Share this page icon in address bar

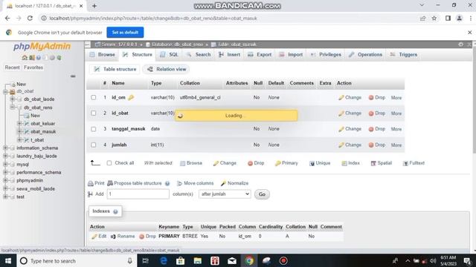[423, 18]
